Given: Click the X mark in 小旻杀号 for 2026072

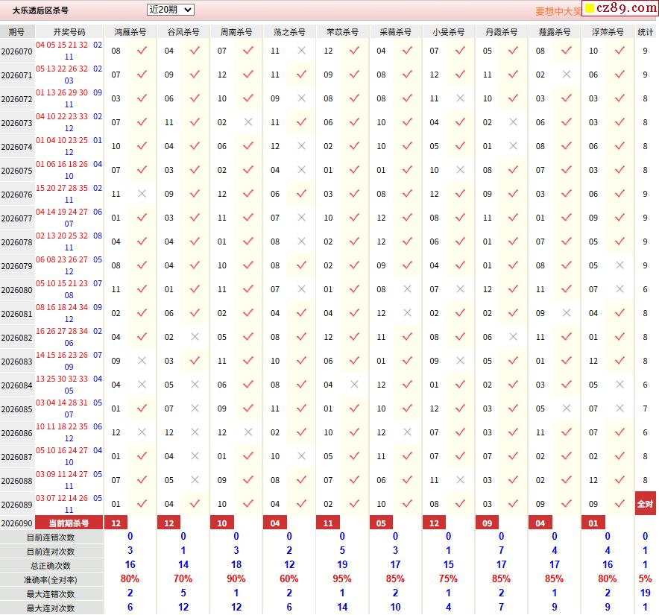Looking at the screenshot, I should click(x=461, y=98).
